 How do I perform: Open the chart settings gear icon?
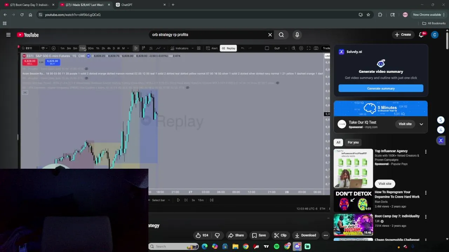[301, 48]
